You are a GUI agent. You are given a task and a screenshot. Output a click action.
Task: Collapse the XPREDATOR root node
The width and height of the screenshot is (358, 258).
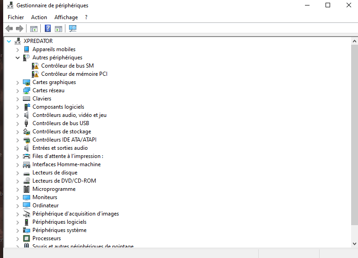[x=9, y=41]
